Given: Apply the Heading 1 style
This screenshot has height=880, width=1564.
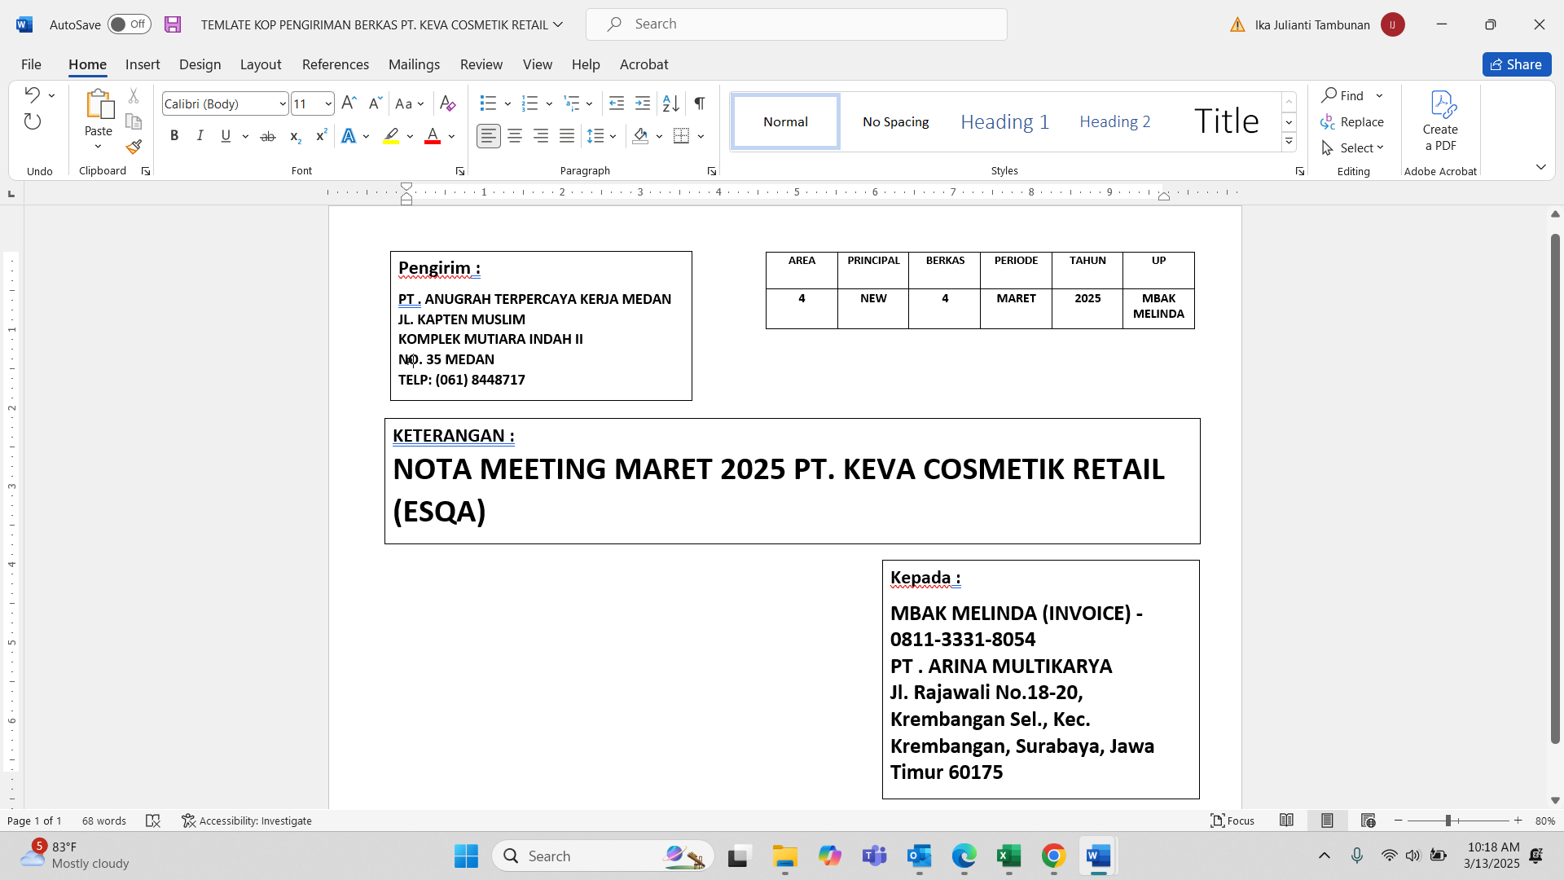Looking at the screenshot, I should click(1004, 121).
